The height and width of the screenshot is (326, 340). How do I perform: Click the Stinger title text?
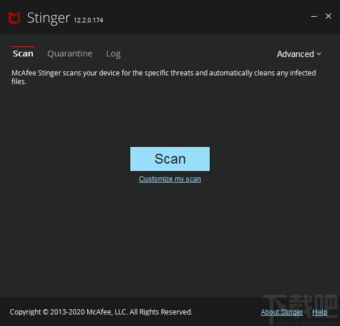tap(48, 18)
